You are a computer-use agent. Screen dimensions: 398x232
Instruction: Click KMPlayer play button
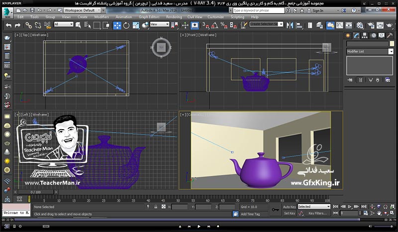199,226
